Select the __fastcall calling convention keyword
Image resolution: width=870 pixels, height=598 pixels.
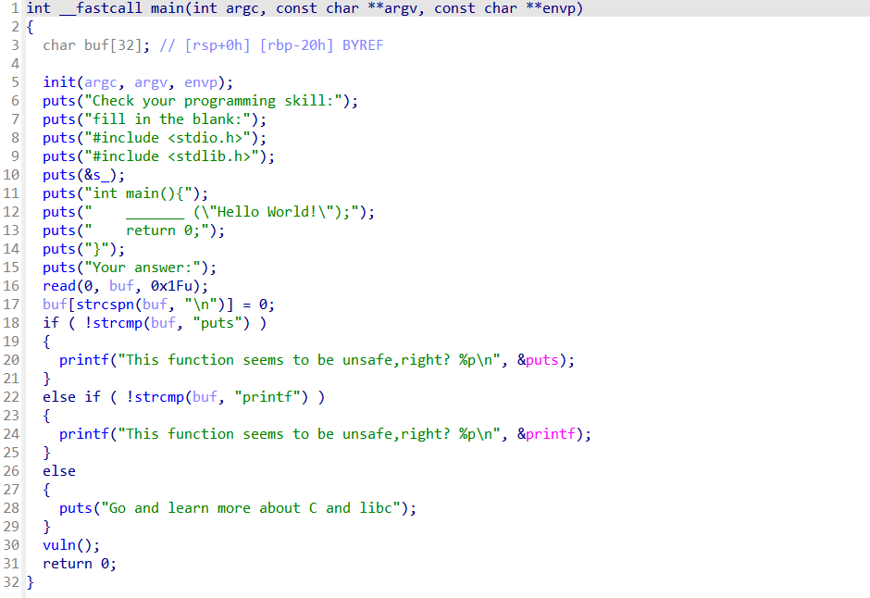pos(101,8)
